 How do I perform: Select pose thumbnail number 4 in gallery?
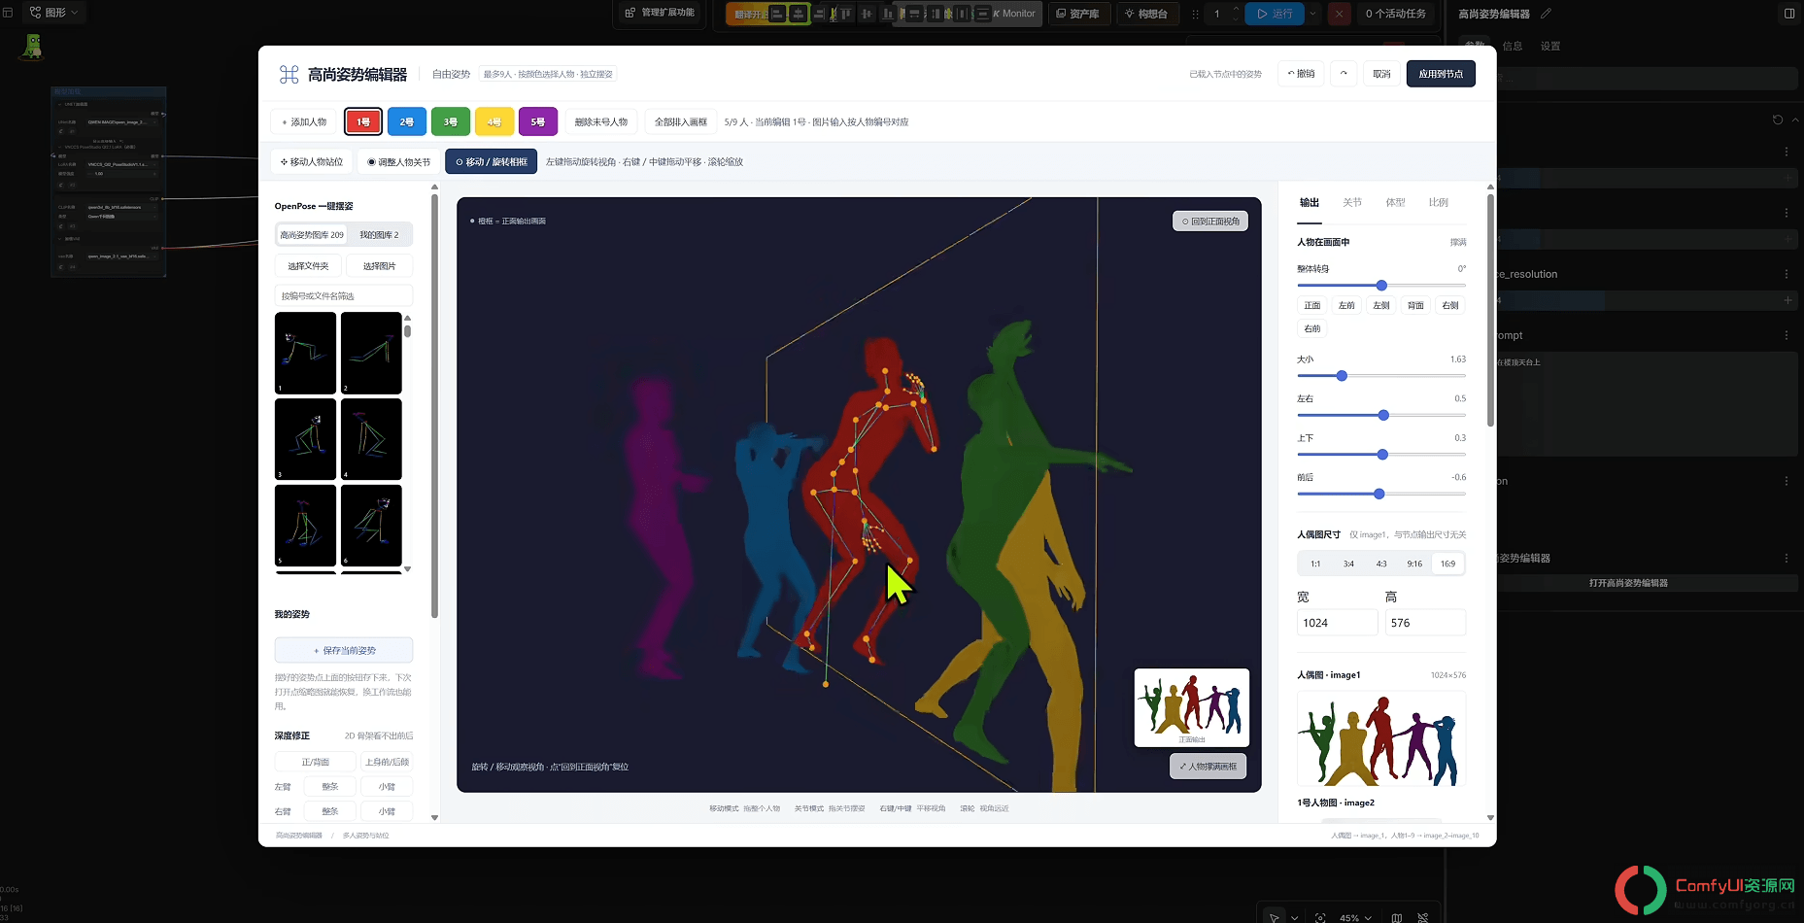tap(371, 439)
